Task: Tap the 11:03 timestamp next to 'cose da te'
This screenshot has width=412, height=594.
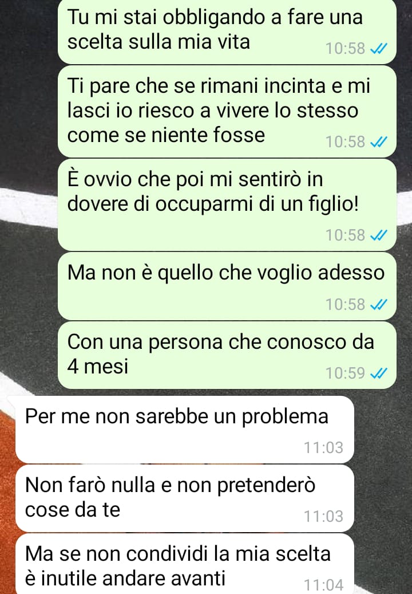Action: coord(323,516)
